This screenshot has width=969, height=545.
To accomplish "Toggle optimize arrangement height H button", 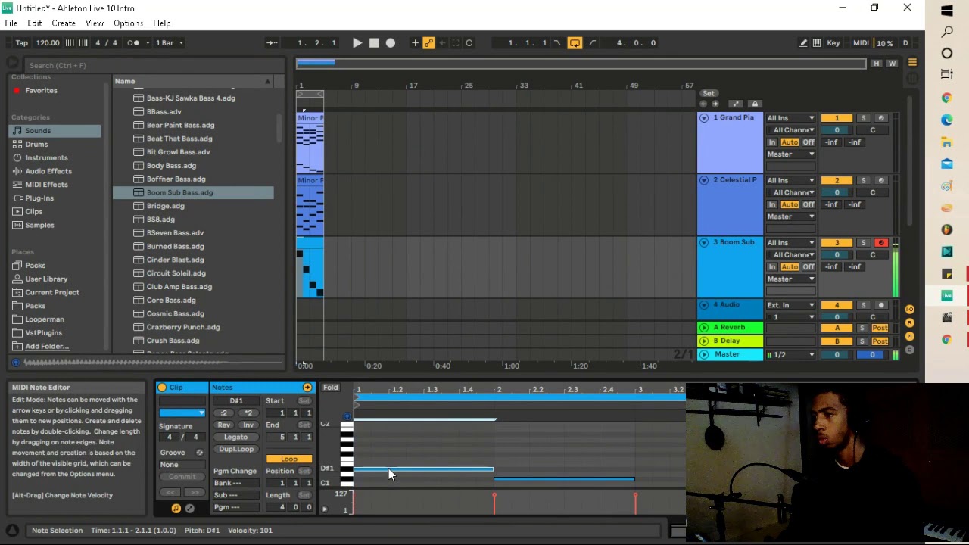I will pyautogui.click(x=876, y=64).
